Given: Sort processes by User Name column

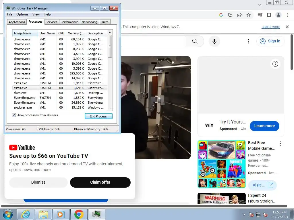Looking at the screenshot, I should (x=47, y=33).
